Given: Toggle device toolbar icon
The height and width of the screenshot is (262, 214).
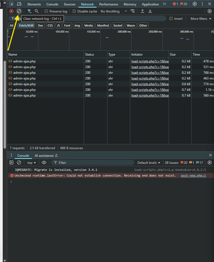Looking at the screenshot, I should coord(19,4).
